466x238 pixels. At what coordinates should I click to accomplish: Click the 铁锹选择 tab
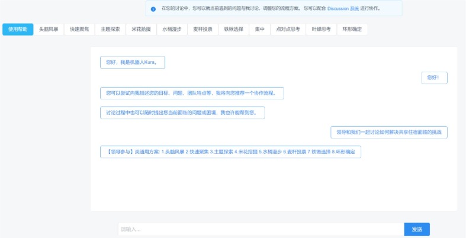pos(233,29)
